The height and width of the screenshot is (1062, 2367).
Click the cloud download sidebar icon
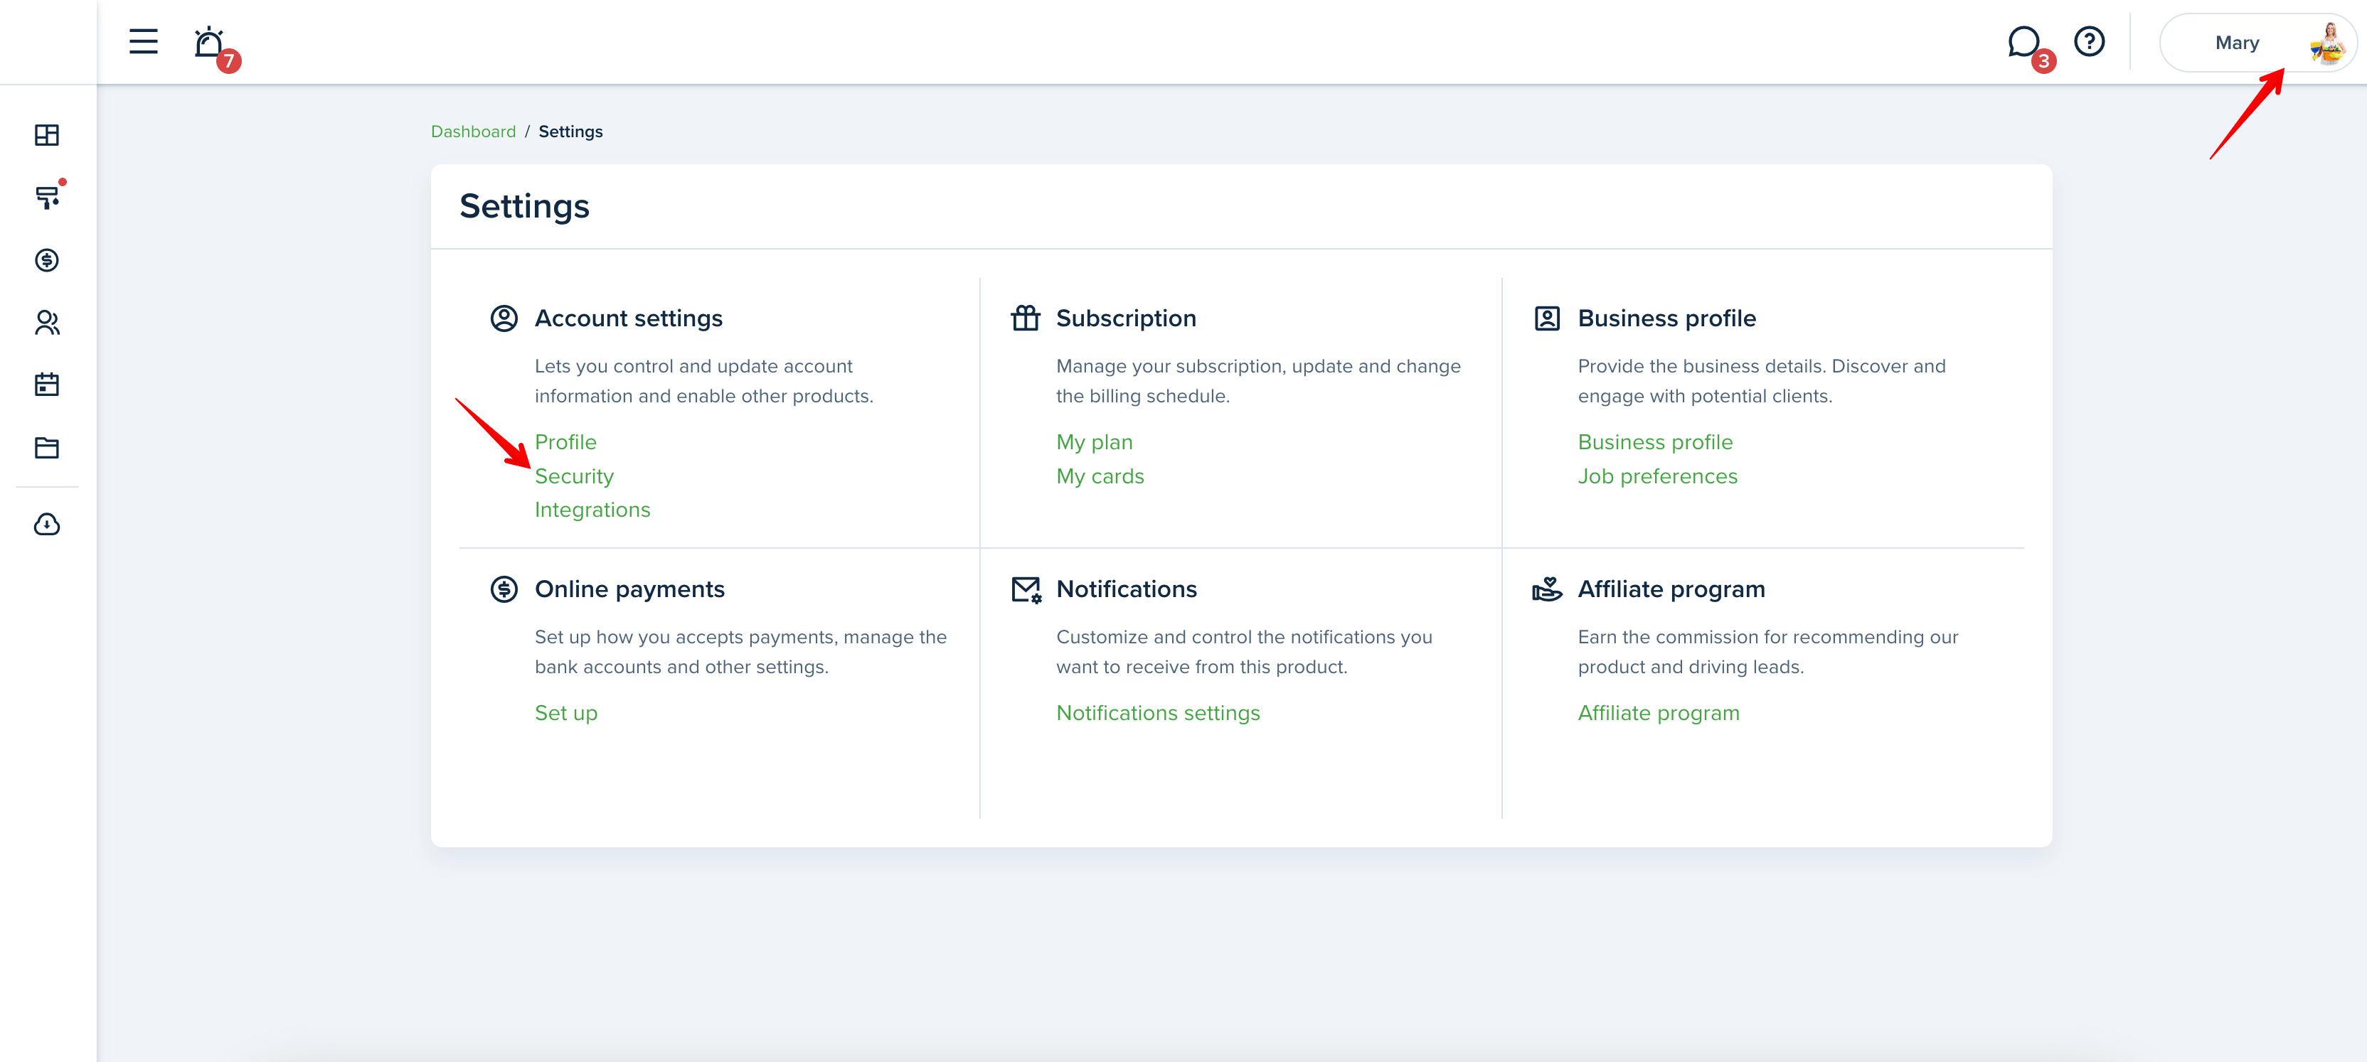pyautogui.click(x=47, y=525)
